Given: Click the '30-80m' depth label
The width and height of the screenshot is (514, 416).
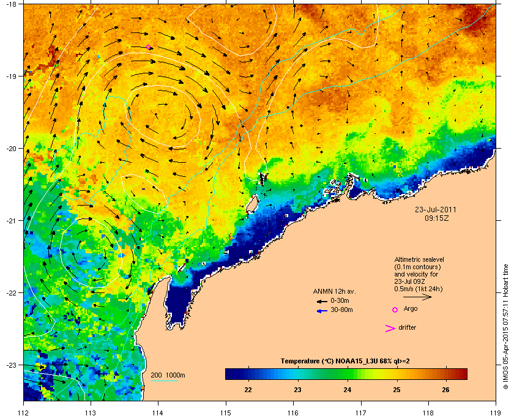Looking at the screenshot, I should point(341,310).
